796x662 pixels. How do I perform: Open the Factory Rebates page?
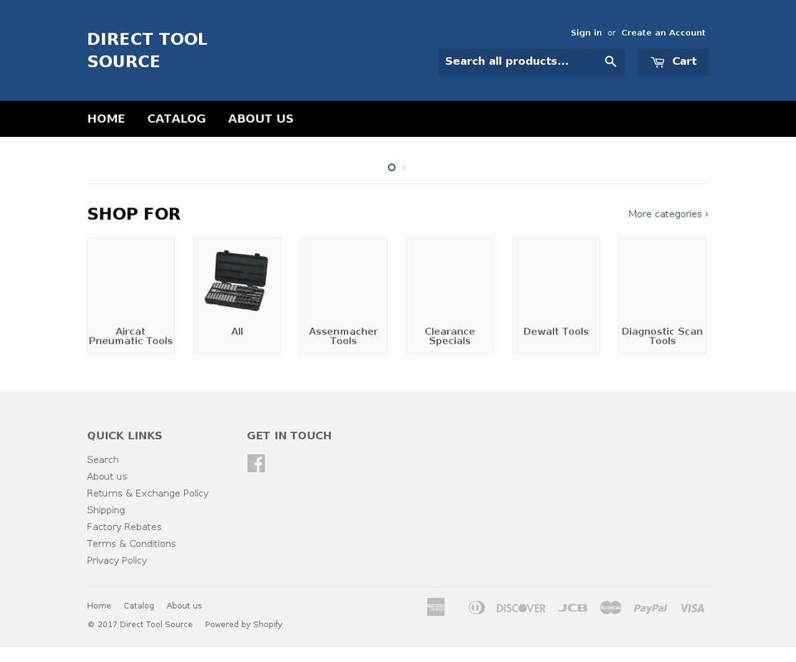tap(124, 527)
